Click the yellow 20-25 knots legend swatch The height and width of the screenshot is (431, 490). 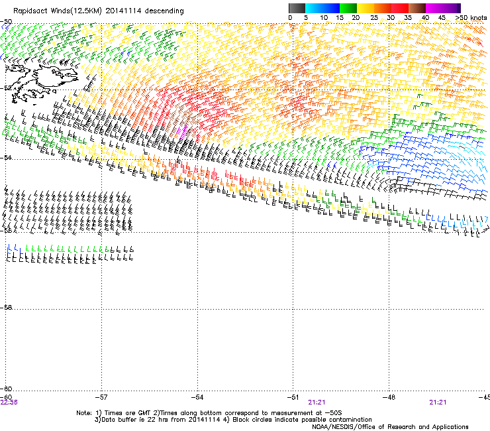tap(366, 8)
